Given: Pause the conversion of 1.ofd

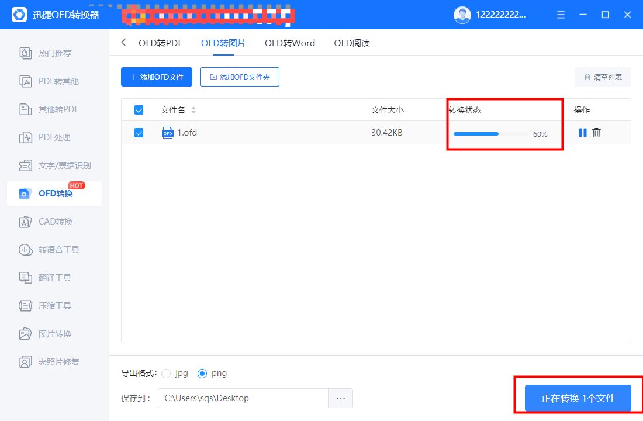Looking at the screenshot, I should tap(582, 133).
